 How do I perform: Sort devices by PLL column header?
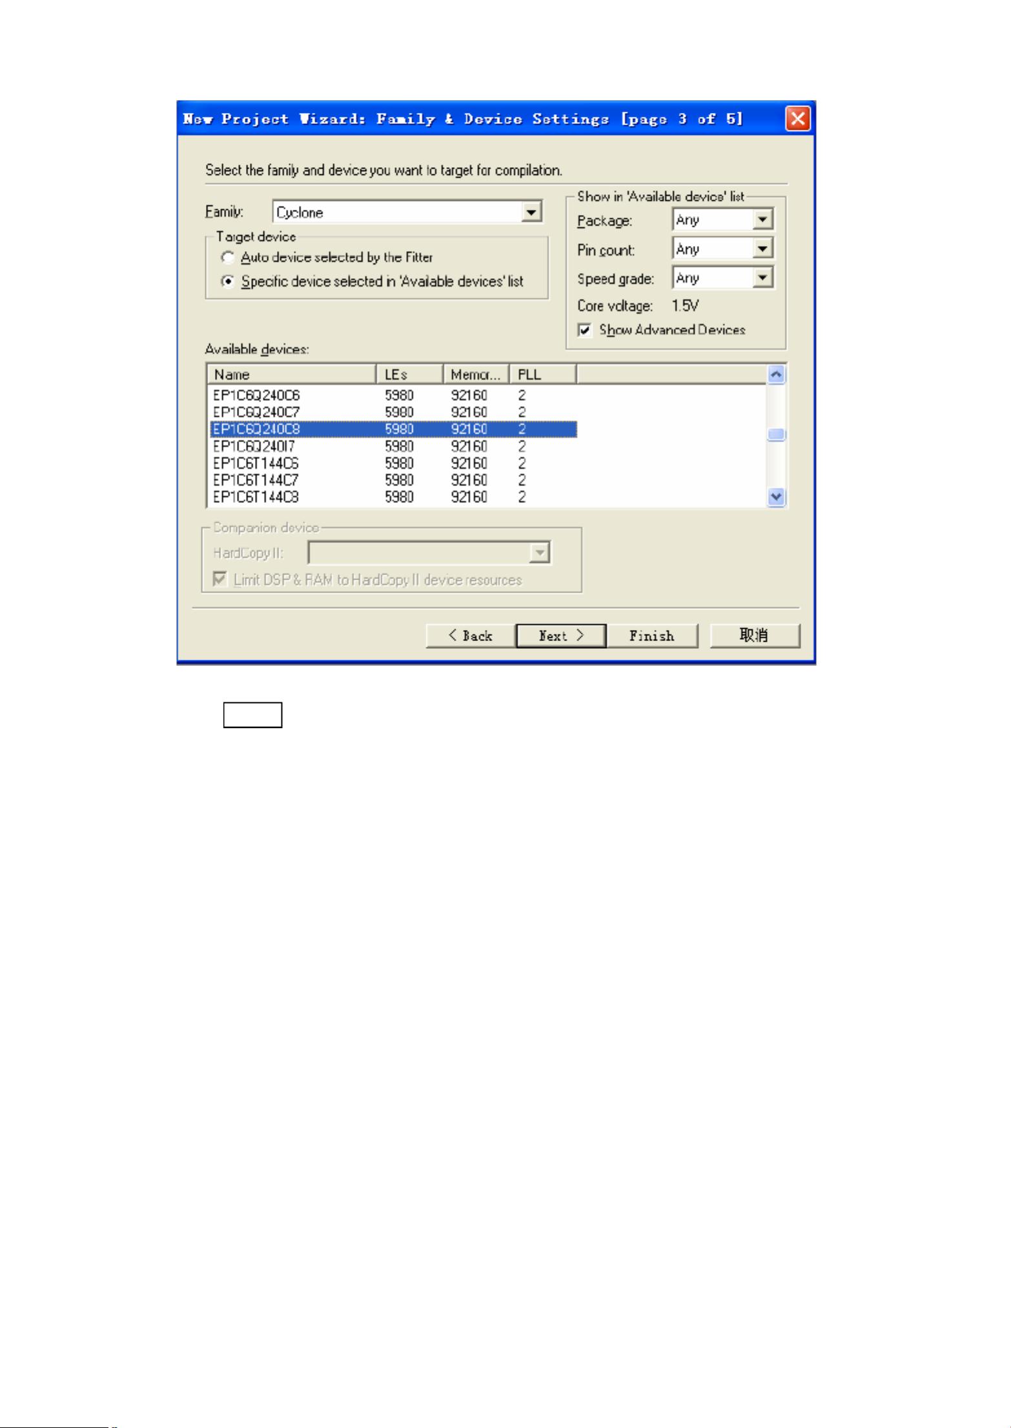coord(543,374)
